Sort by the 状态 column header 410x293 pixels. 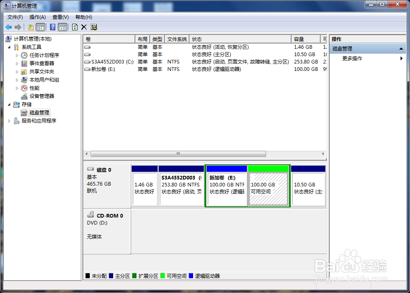click(x=240, y=39)
